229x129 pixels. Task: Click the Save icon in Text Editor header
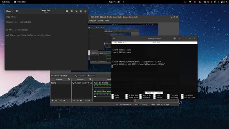(67, 11)
